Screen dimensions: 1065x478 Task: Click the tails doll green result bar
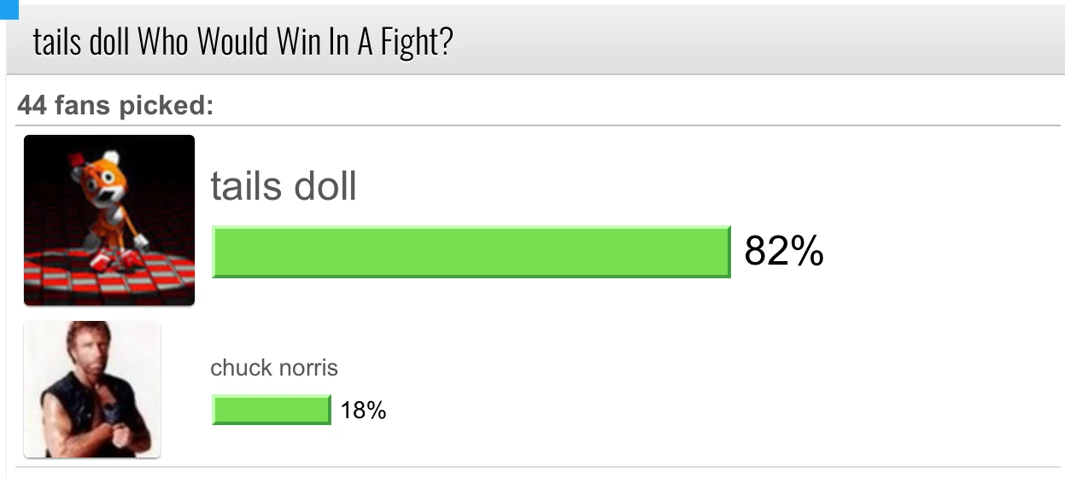[x=471, y=252]
